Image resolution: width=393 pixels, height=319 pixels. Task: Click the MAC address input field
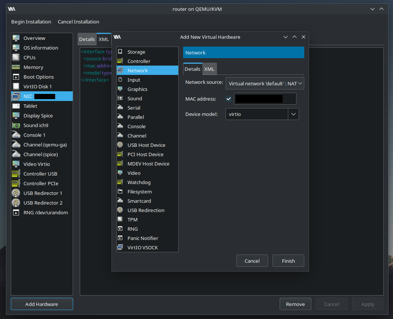(265, 99)
